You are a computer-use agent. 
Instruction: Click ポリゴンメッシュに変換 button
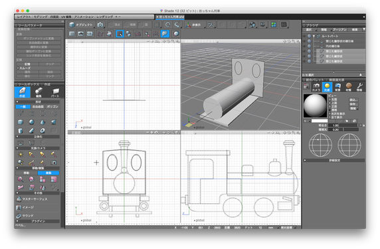39,39
